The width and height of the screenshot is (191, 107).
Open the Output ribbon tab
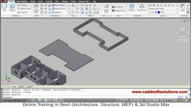pyautogui.click(x=73, y=1)
